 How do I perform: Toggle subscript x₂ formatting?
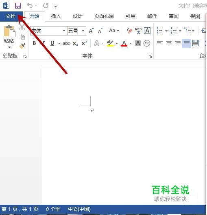coord(75,44)
